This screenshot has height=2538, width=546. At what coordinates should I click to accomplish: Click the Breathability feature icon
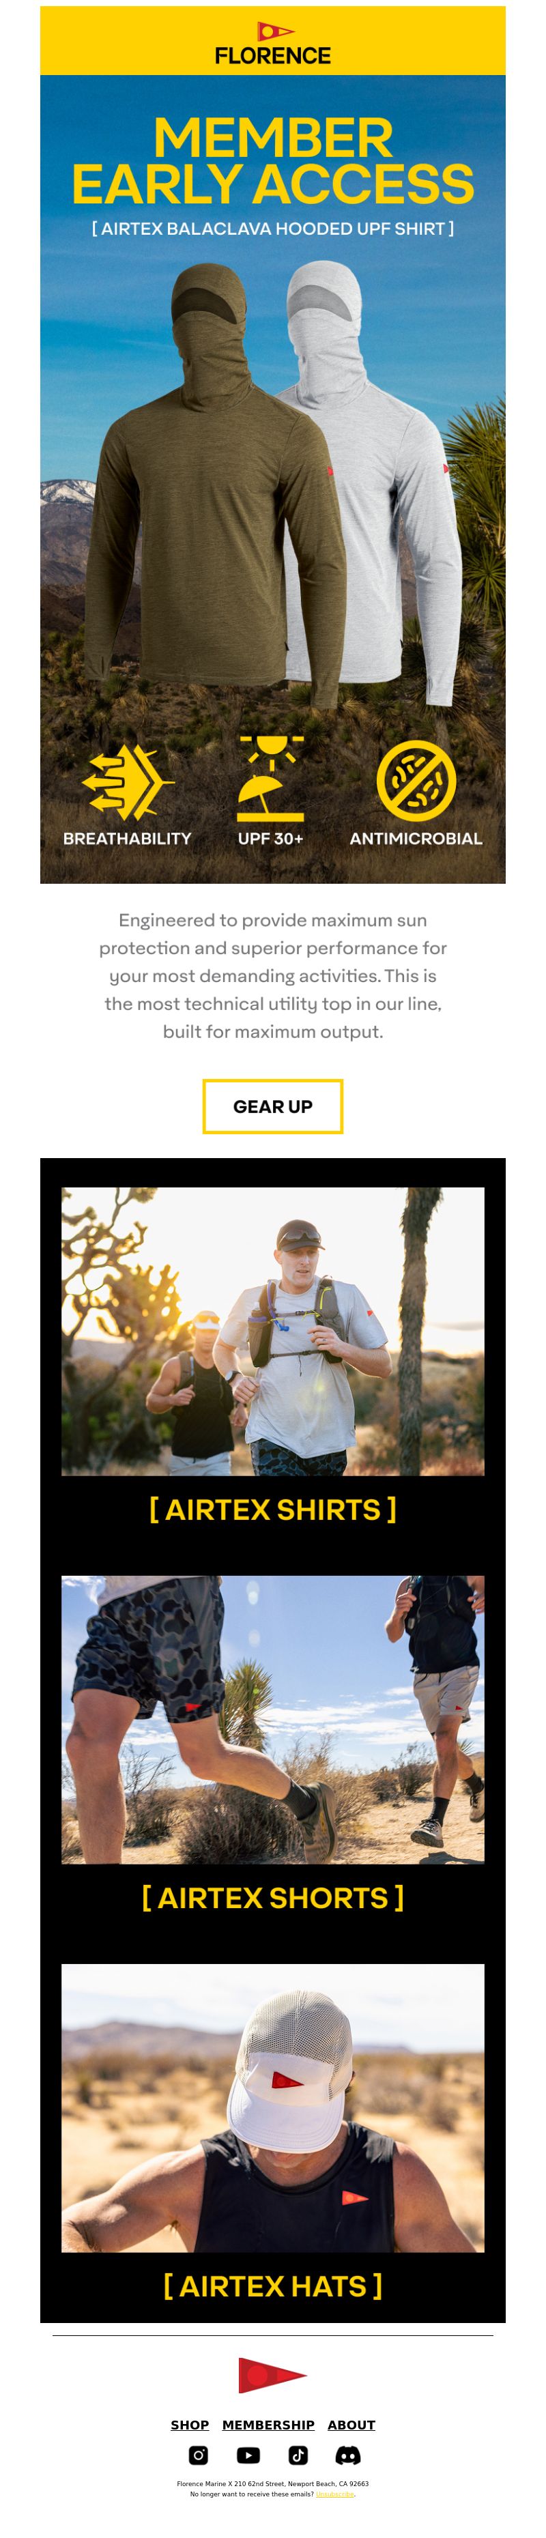[127, 782]
